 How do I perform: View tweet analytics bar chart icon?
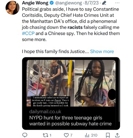click(87, 135)
